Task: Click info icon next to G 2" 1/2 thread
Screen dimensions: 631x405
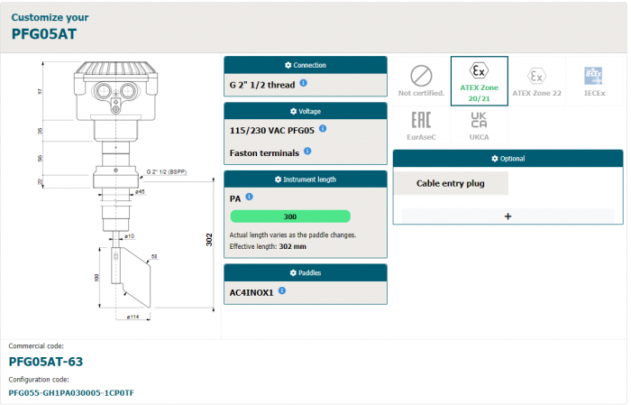Action: pyautogui.click(x=304, y=83)
